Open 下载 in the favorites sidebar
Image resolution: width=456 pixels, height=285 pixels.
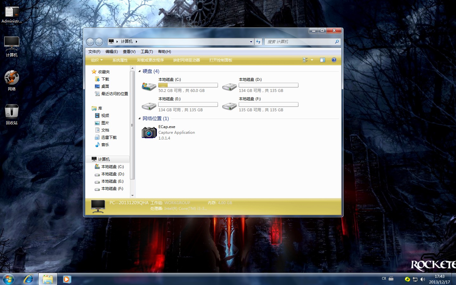[102, 79]
